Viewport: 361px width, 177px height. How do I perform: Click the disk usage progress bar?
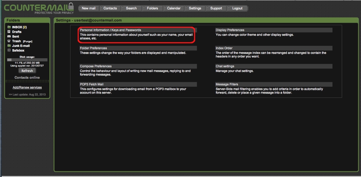tap(27, 60)
